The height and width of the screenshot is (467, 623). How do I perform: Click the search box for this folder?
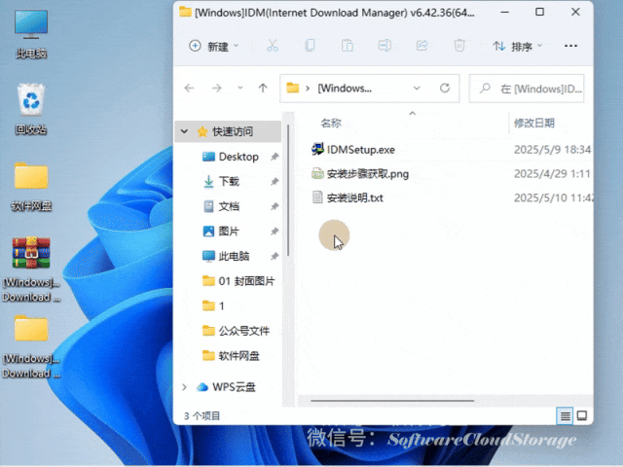click(x=527, y=89)
